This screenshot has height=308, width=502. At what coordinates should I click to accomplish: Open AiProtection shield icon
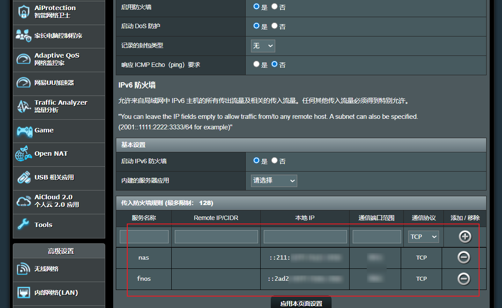click(x=24, y=11)
